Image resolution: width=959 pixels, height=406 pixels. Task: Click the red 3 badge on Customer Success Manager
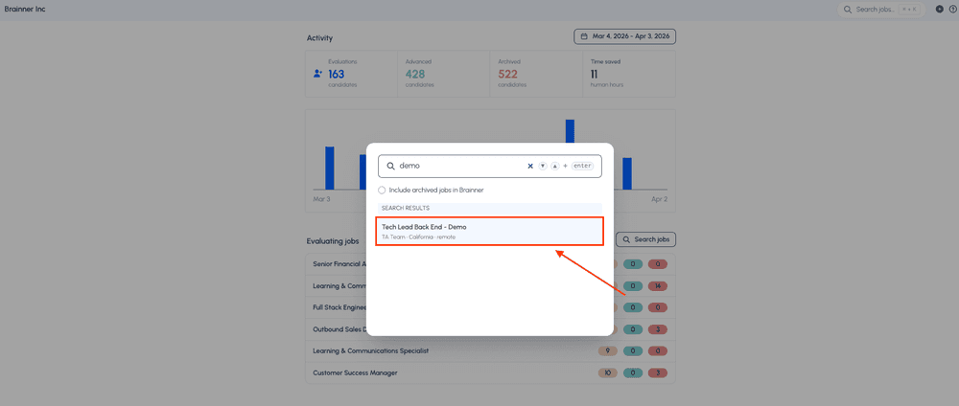tap(657, 372)
